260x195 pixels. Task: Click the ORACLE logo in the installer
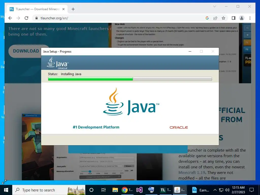tap(178, 127)
